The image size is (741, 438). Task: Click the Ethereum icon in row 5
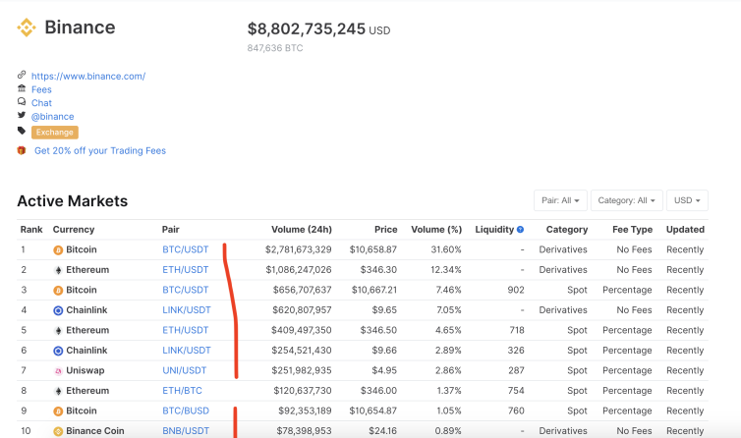(x=58, y=331)
